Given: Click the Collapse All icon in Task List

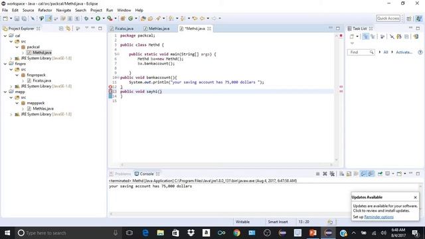Looking at the screenshot, I should [x=406, y=37].
